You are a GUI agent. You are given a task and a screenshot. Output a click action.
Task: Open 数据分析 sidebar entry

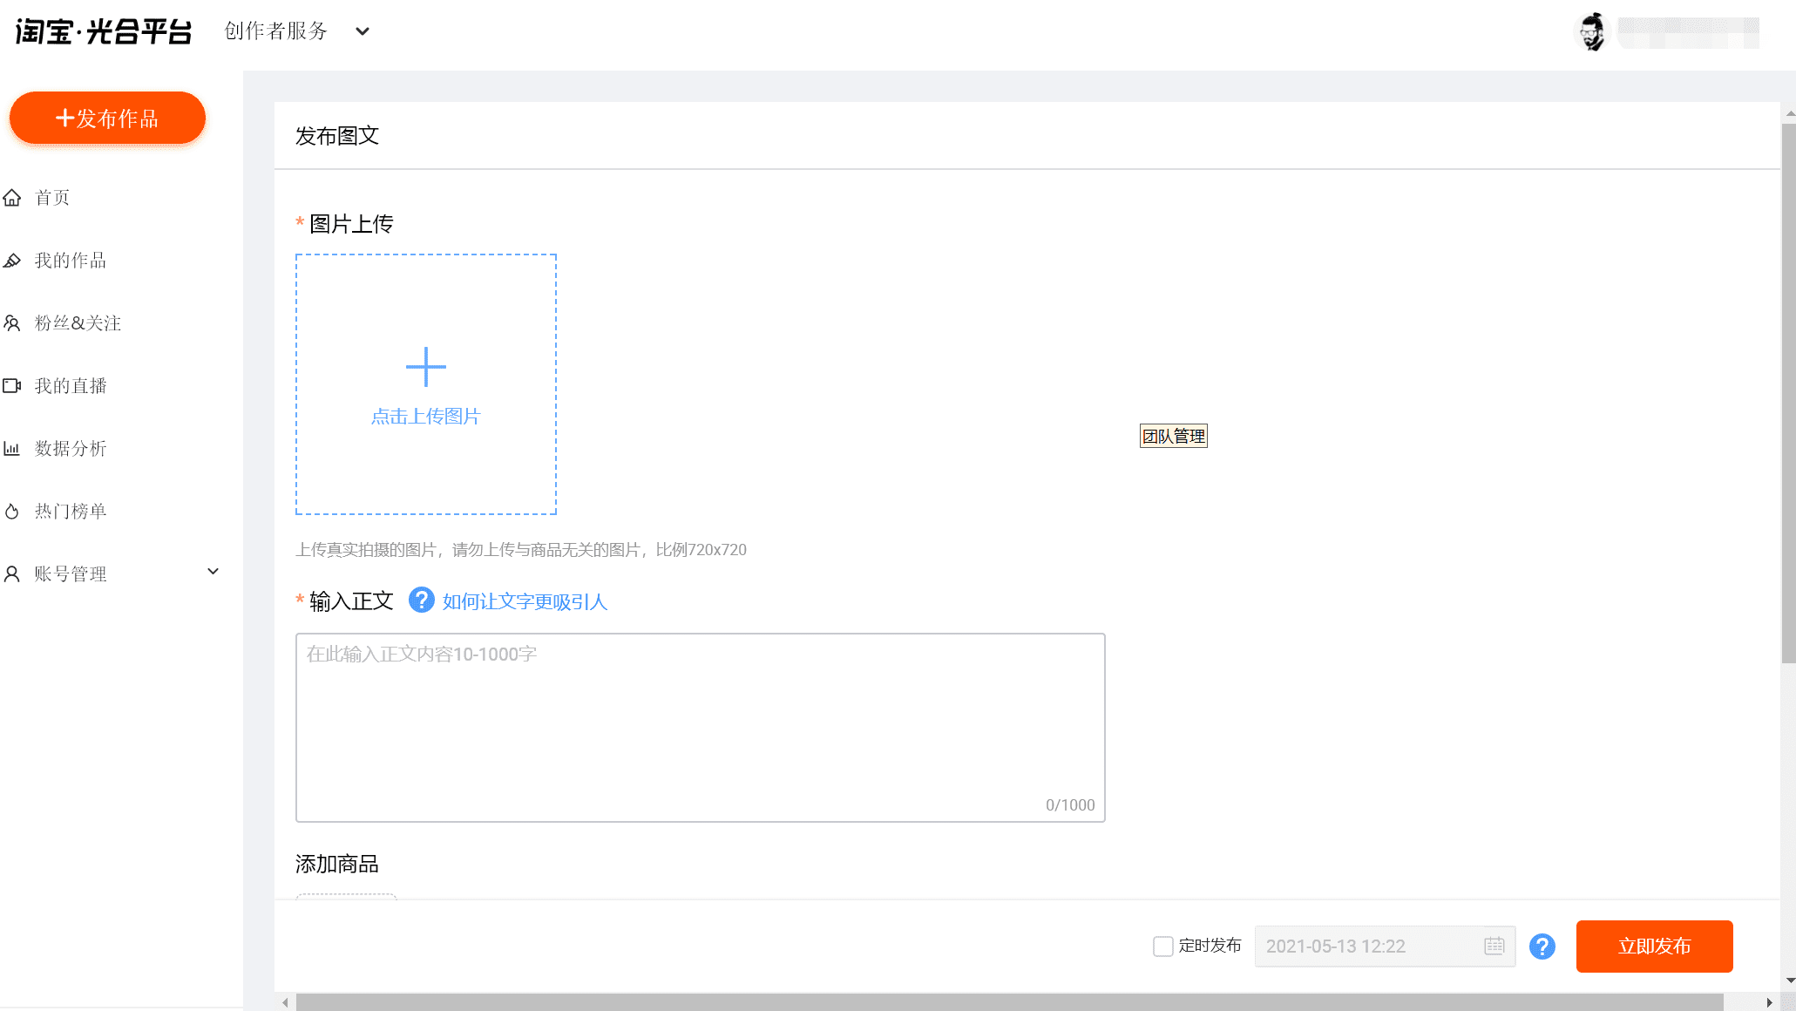point(70,449)
